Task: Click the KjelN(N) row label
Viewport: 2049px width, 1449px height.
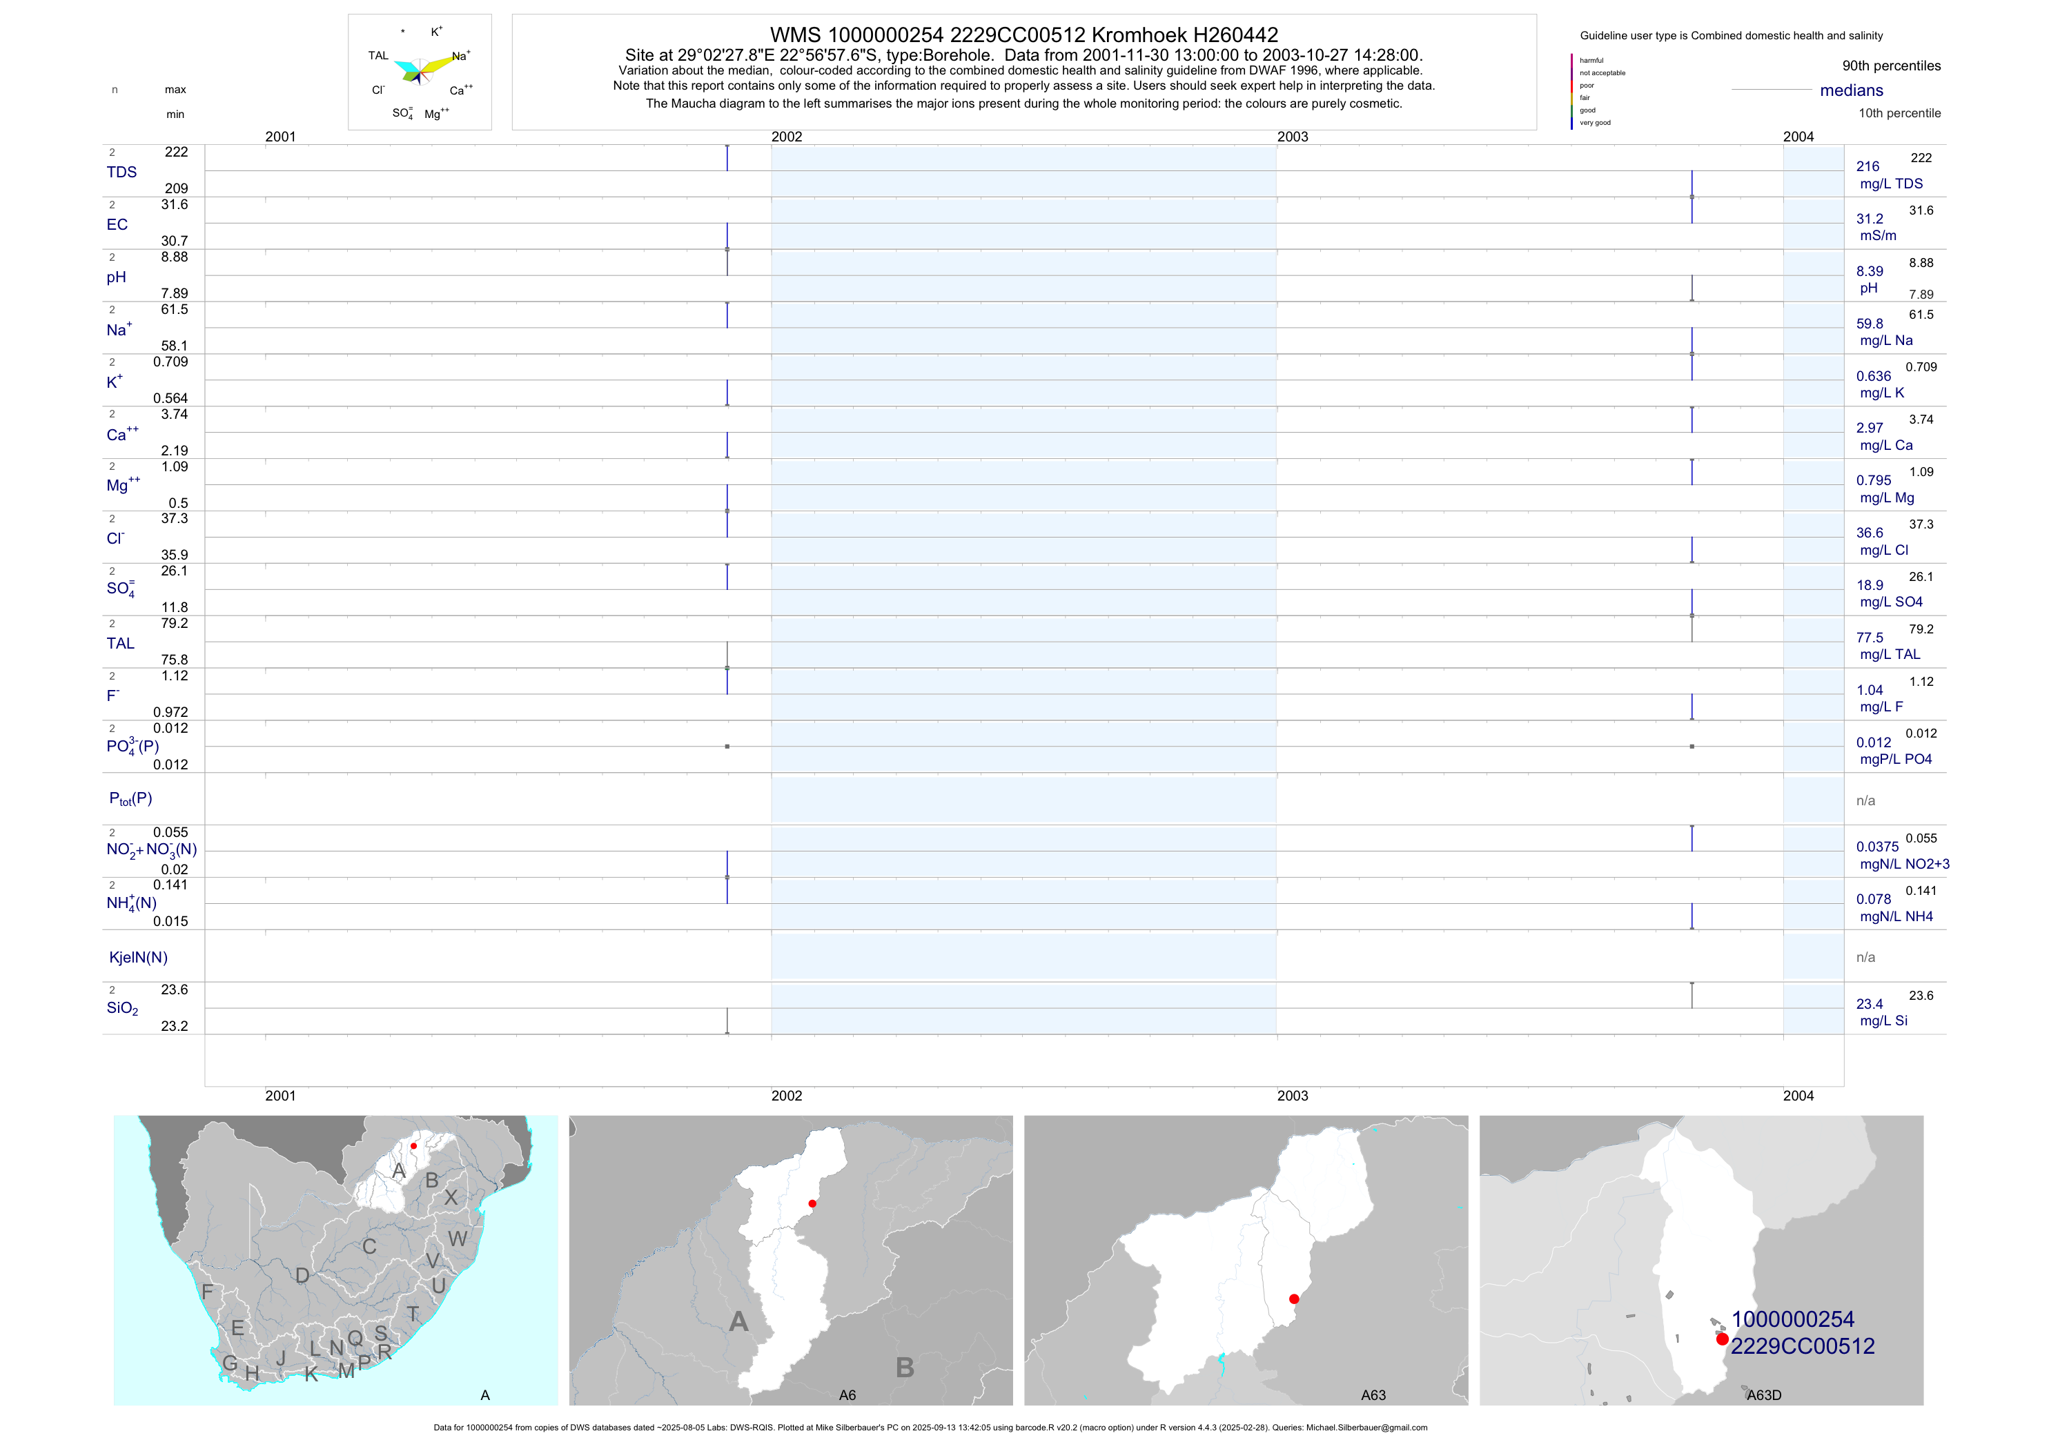Action: point(138,958)
